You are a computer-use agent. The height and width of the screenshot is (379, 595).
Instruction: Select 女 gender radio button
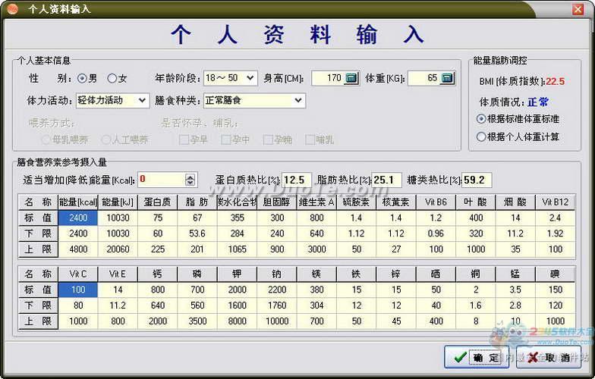[112, 78]
